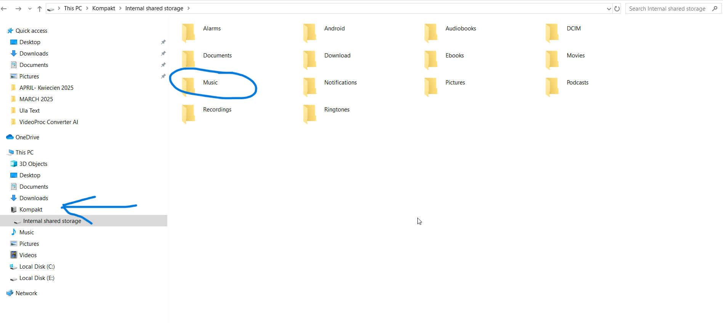Click the Videos filmstrip icon in sidebar

coord(14,255)
